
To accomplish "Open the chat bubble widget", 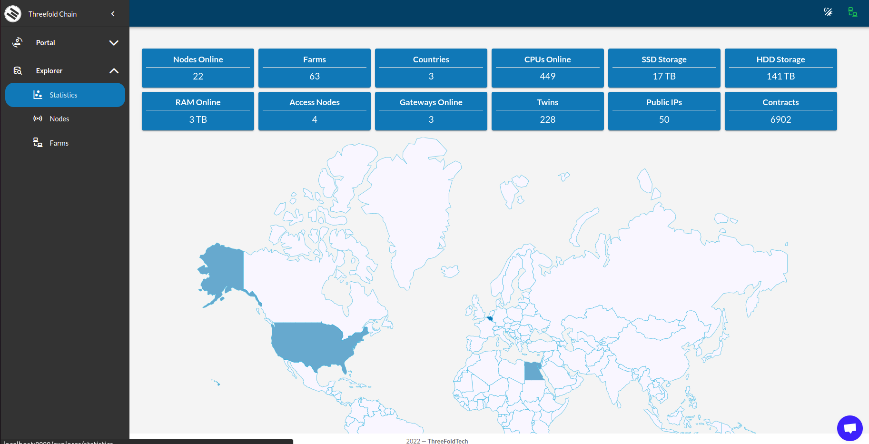I will [849, 428].
